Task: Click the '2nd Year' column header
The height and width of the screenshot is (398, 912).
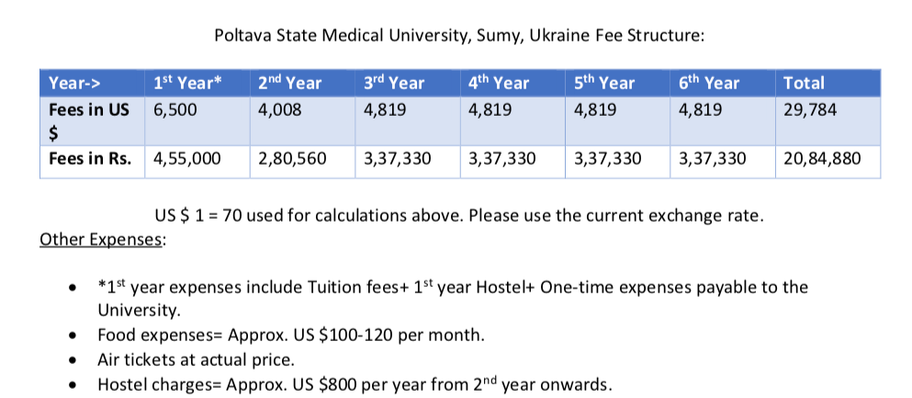Action: pyautogui.click(x=302, y=84)
